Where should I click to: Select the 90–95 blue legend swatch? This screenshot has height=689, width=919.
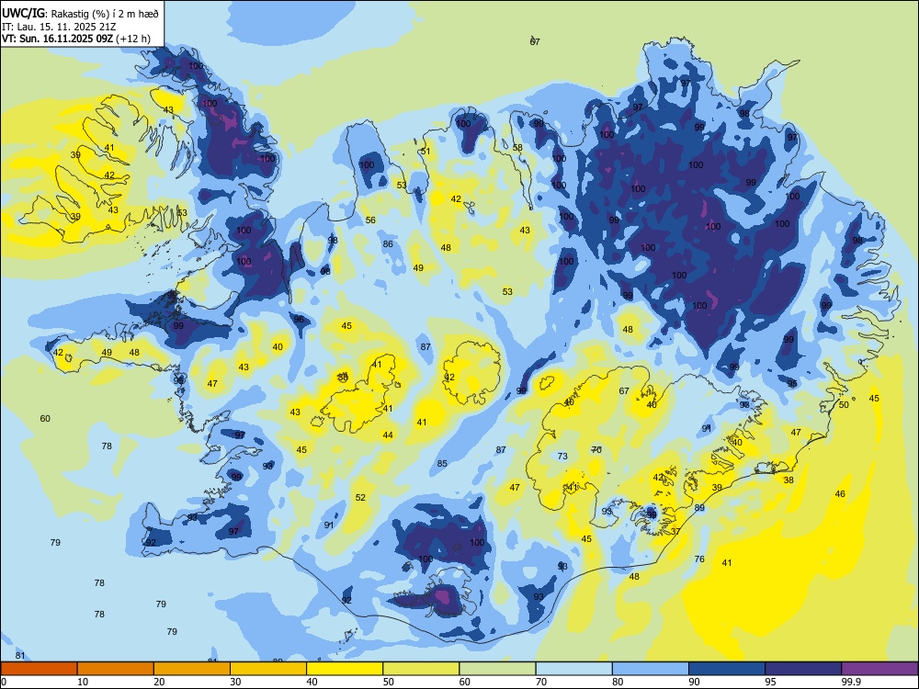pyautogui.click(x=727, y=669)
